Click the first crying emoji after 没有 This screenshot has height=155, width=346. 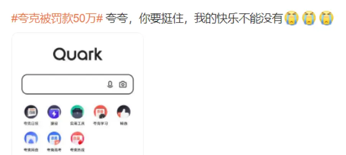click(292, 18)
